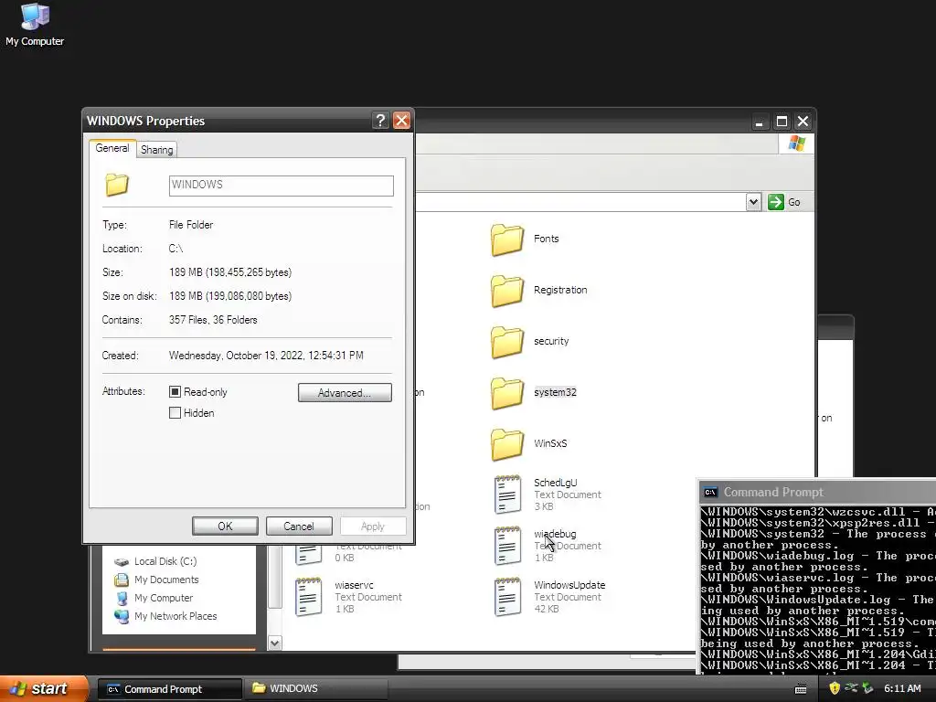Open My Computer desktop icon

[x=35, y=25]
